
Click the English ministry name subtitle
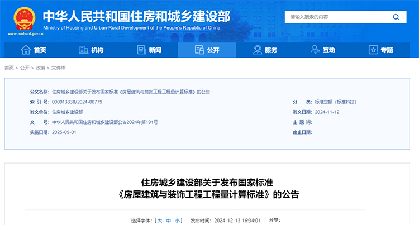[x=132, y=28]
